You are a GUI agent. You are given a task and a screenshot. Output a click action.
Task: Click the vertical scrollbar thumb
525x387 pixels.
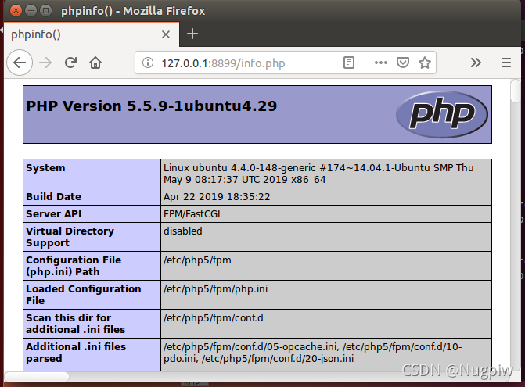point(516,91)
